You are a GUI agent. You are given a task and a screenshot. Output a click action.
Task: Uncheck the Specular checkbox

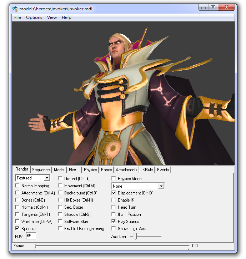point(17,228)
